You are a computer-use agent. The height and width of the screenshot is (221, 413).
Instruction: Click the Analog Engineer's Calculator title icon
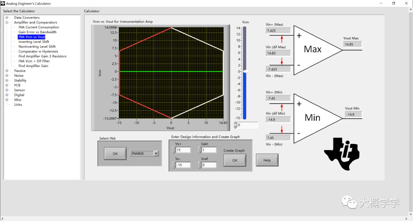point(3,3)
